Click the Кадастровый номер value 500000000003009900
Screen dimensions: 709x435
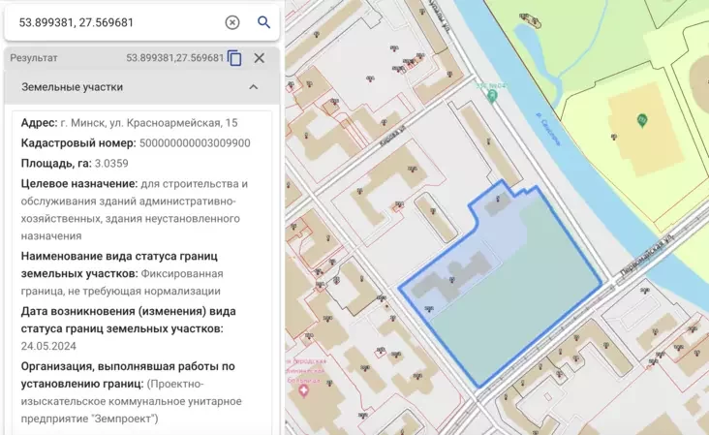pyautogui.click(x=195, y=142)
